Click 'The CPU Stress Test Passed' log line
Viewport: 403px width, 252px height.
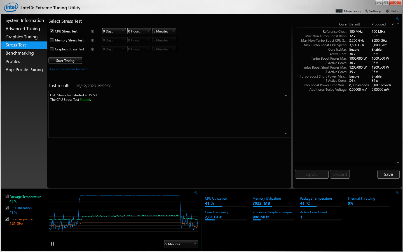71,100
